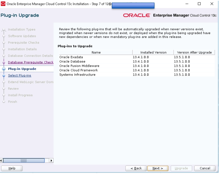Close the installer window
Screen dimensions: 220x174
(212, 4)
